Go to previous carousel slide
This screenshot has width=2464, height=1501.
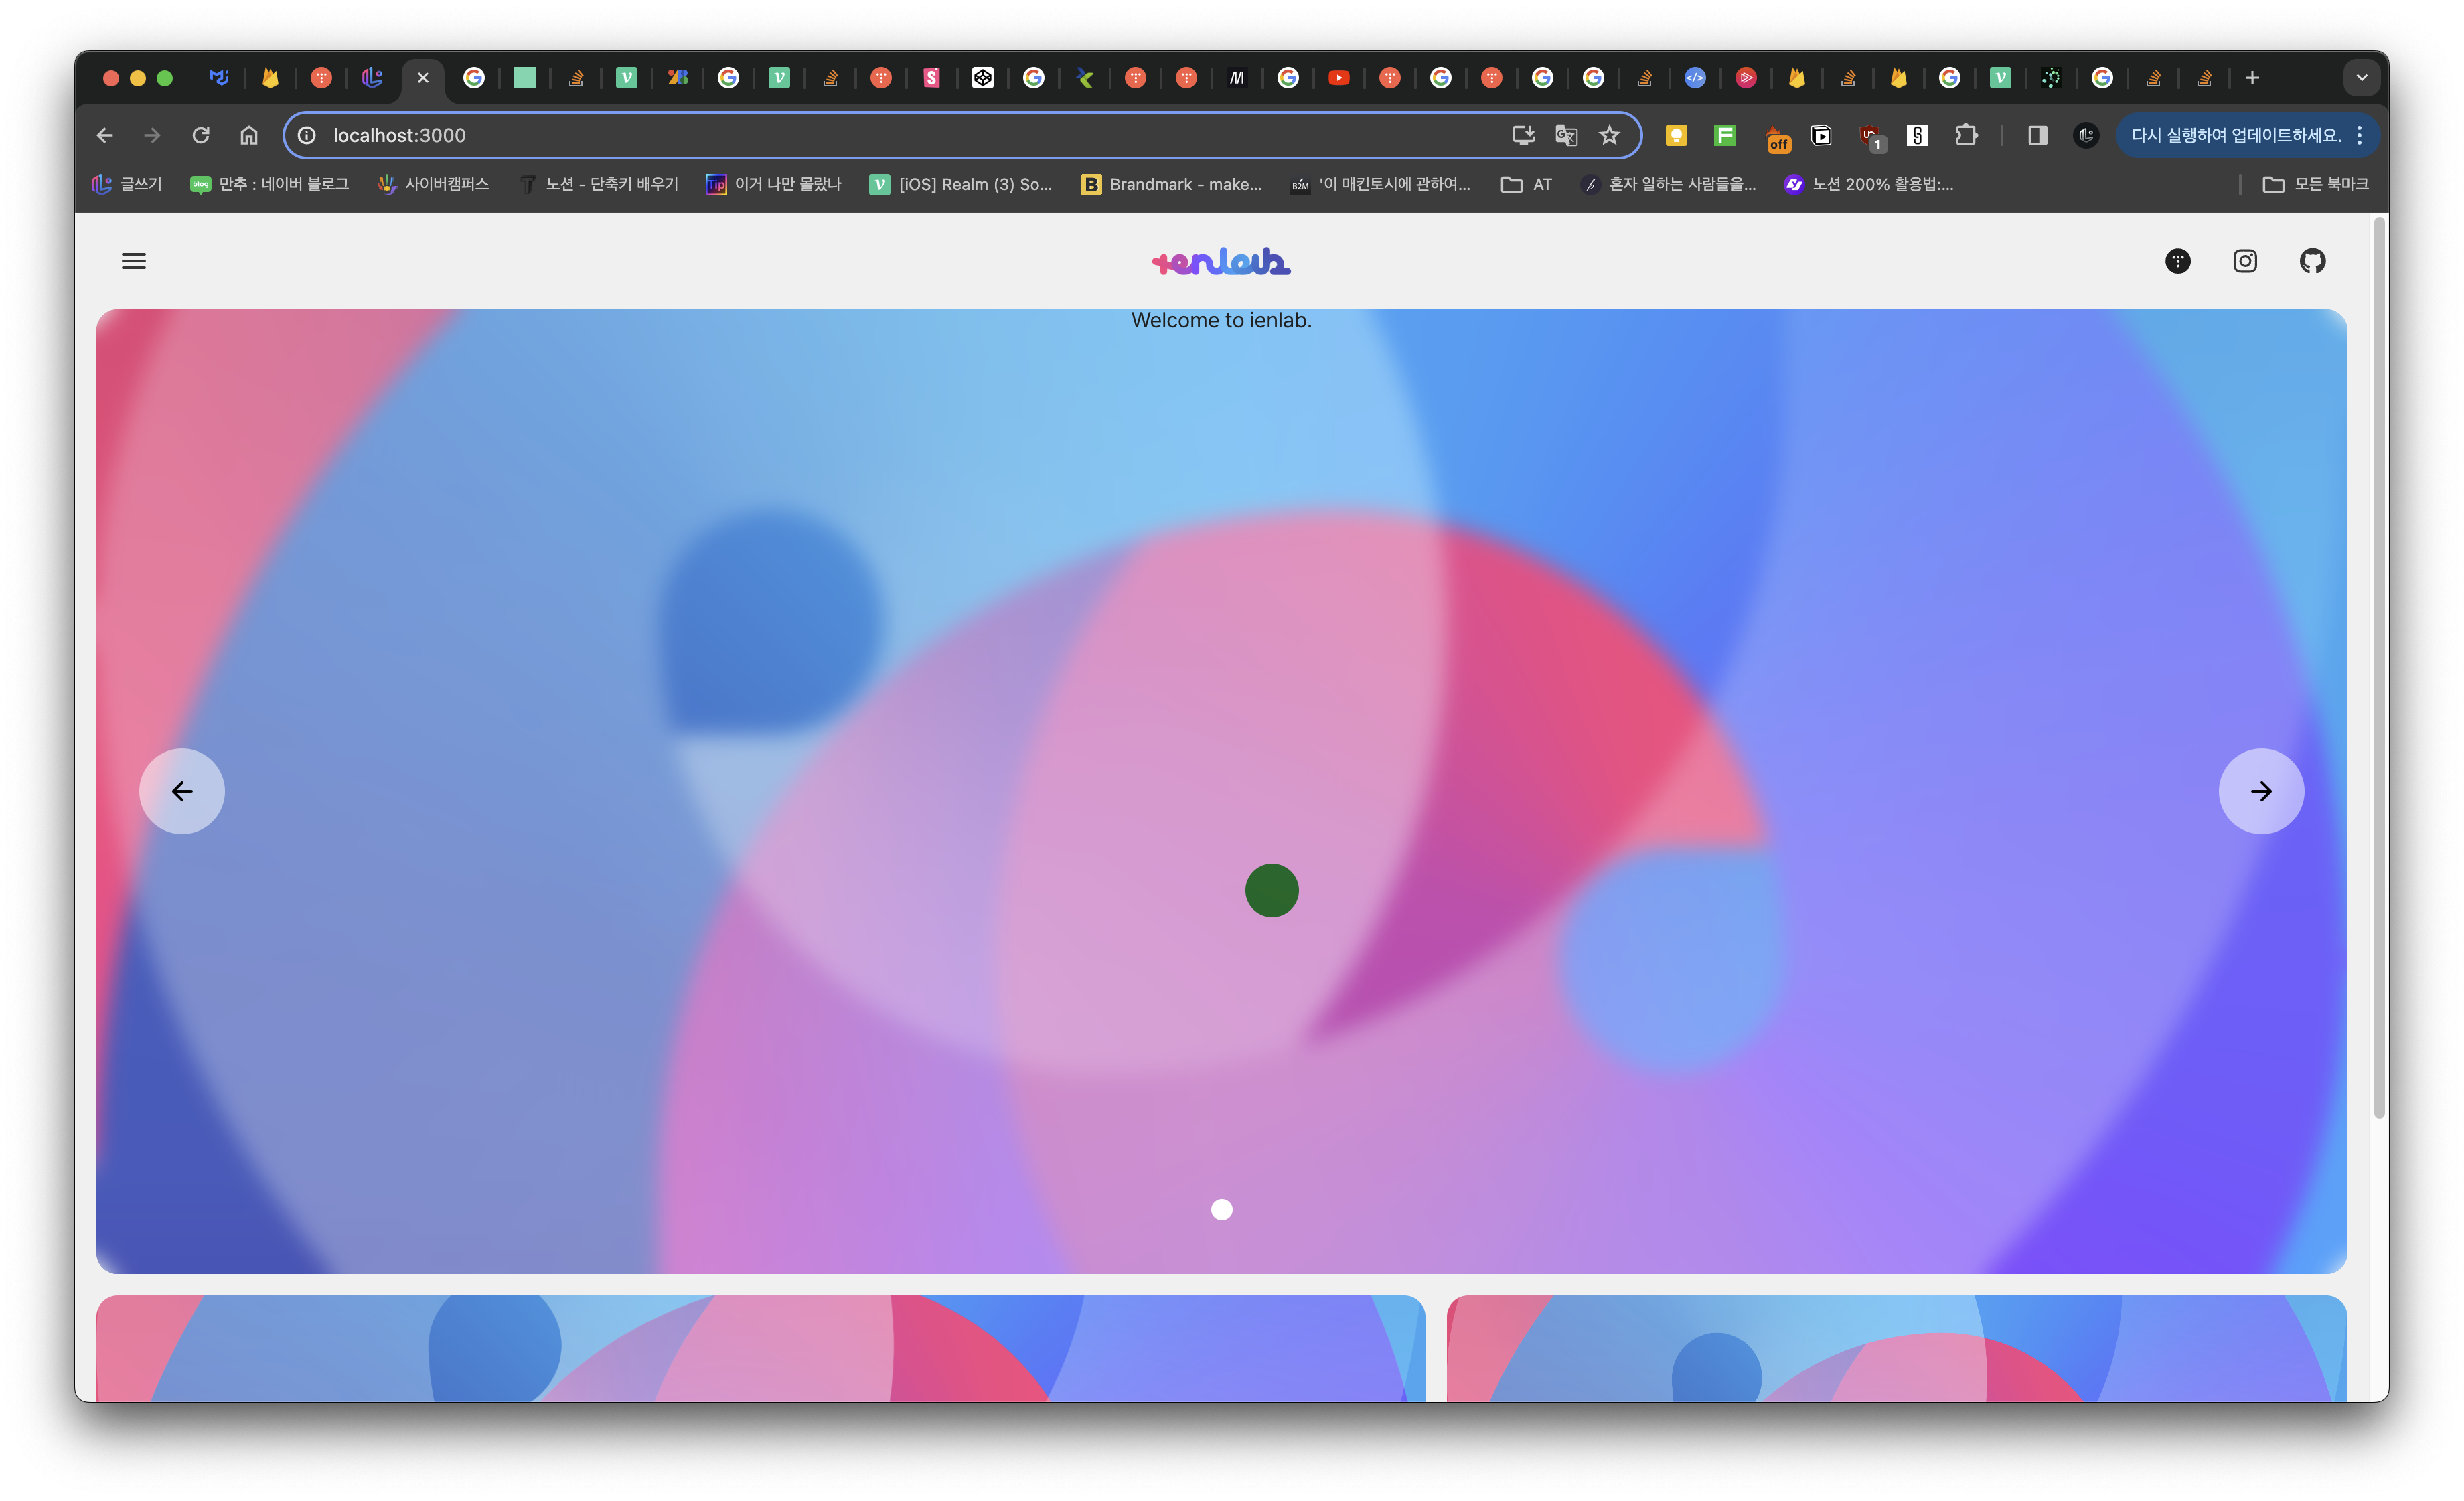(x=182, y=791)
